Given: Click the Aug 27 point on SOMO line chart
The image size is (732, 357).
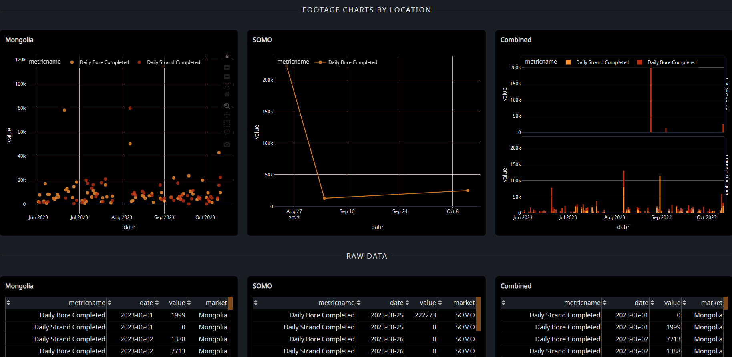Looking at the screenshot, I should coord(287,66).
